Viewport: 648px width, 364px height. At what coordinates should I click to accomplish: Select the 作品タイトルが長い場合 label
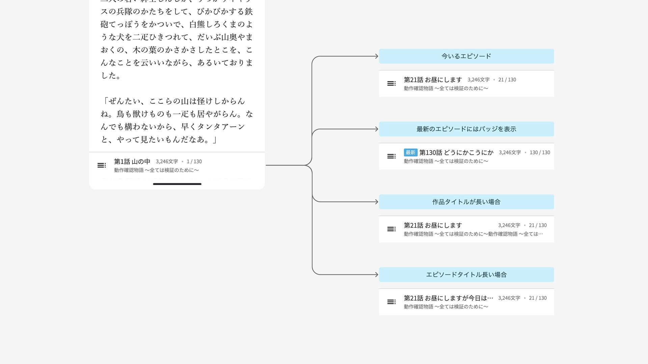pos(466,202)
